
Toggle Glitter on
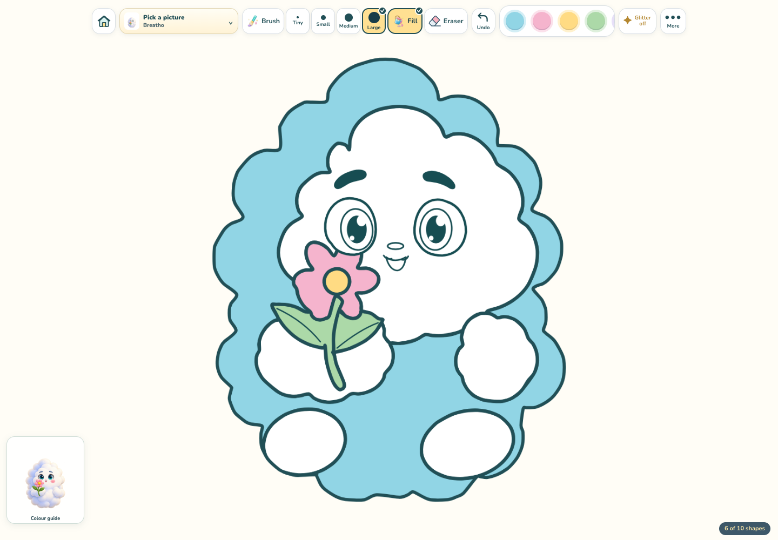[x=638, y=21]
